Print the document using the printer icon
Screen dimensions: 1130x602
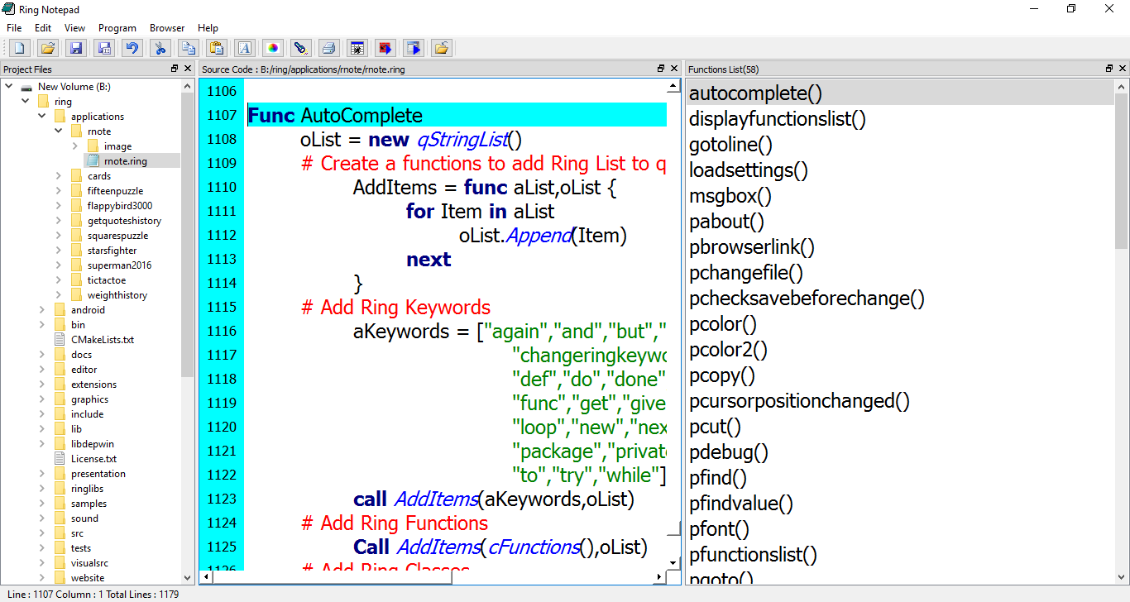(x=328, y=48)
